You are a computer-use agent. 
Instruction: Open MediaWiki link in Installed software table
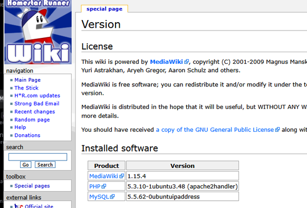point(103,176)
